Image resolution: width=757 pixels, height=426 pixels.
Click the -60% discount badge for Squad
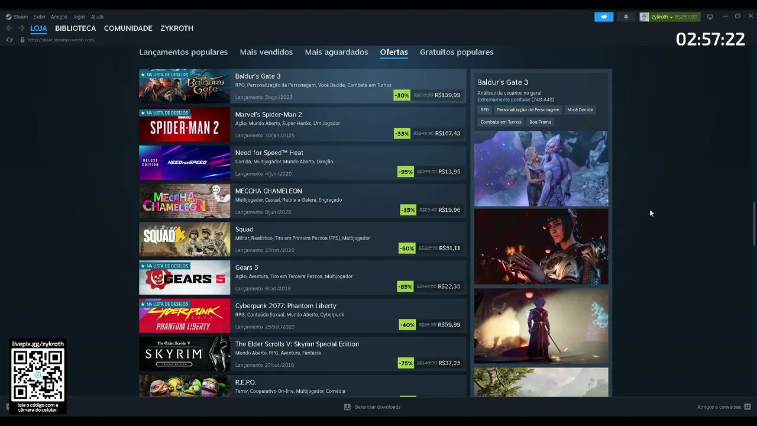(x=407, y=248)
